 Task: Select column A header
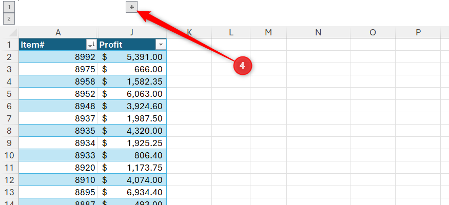coord(58,32)
